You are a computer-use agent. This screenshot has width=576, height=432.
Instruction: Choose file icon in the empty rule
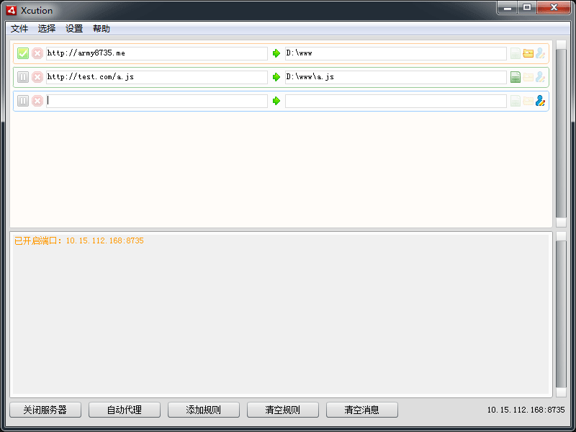pyautogui.click(x=516, y=101)
